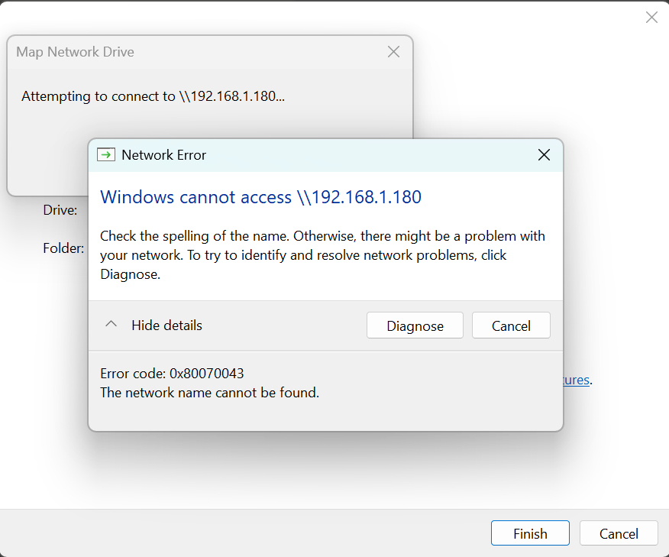Click the Network Error title bar

[321, 155]
